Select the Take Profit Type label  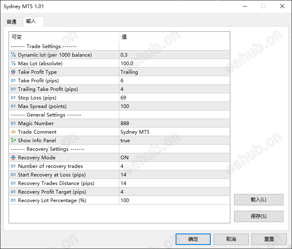37,72
